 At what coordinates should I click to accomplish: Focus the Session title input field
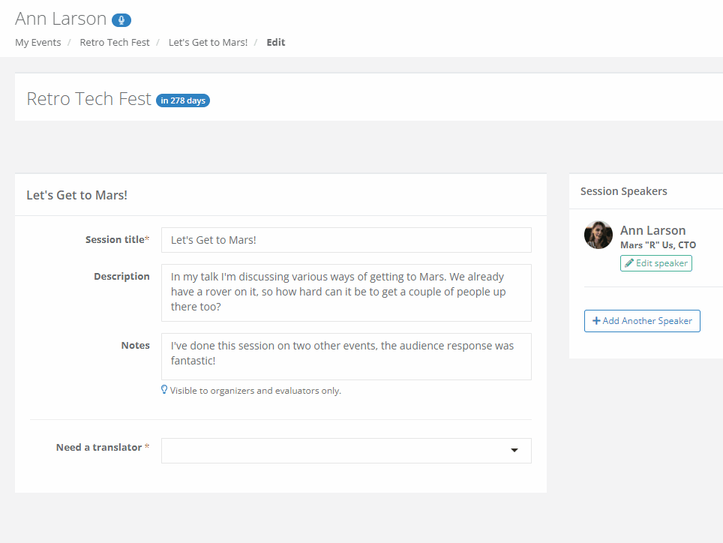[x=346, y=240]
